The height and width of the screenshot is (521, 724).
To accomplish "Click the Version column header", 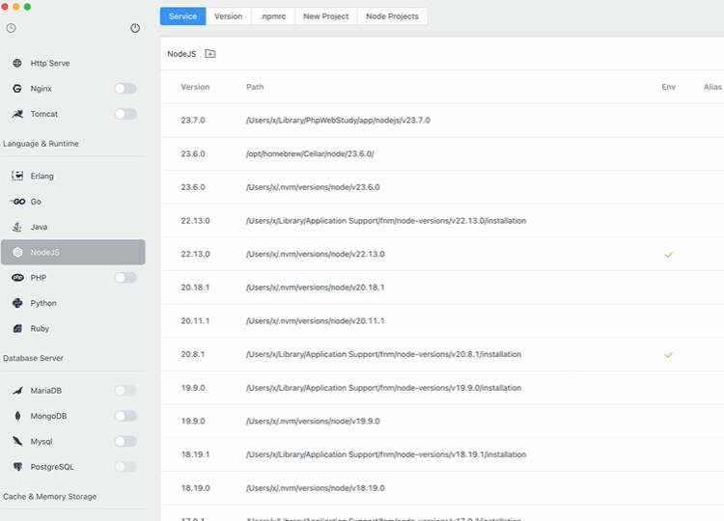I will coord(195,87).
